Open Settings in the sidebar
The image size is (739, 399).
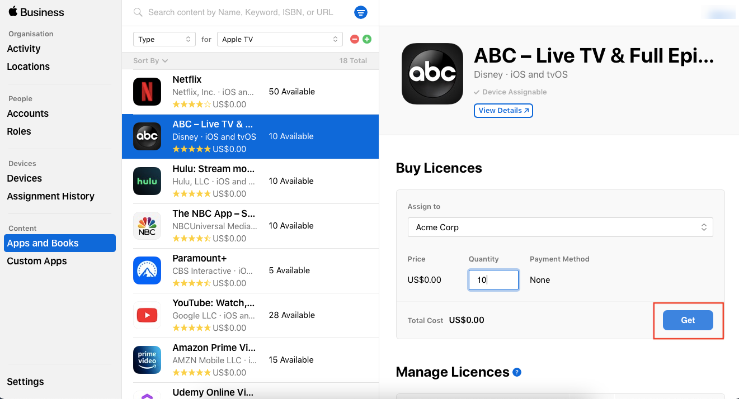25,382
